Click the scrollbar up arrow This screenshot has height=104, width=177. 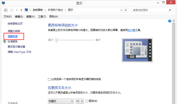174,21
